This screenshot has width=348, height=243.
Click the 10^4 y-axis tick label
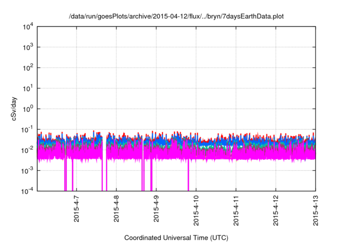click(27, 27)
